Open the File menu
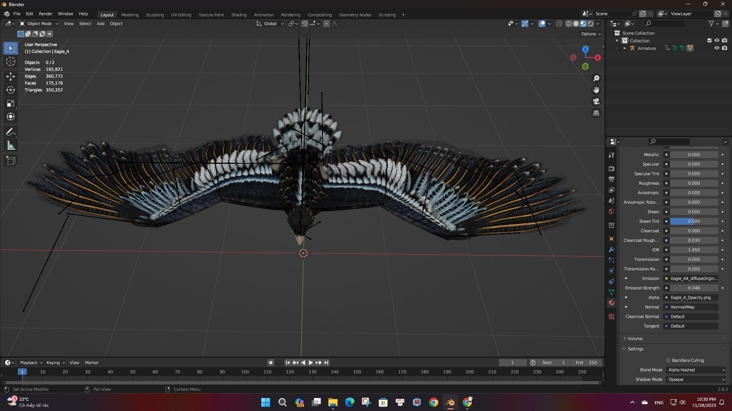This screenshot has height=411, width=732. coord(17,14)
